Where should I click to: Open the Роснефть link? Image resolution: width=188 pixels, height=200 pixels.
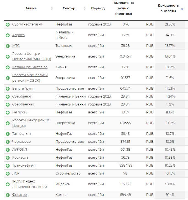click(20, 158)
